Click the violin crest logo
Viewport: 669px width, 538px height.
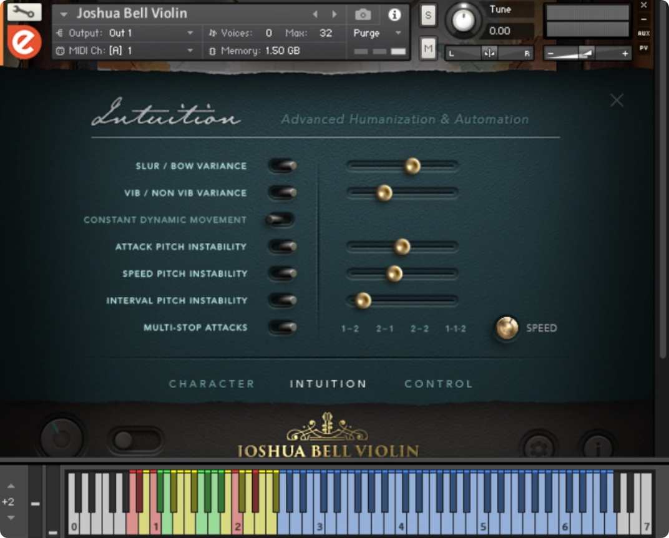(x=327, y=427)
